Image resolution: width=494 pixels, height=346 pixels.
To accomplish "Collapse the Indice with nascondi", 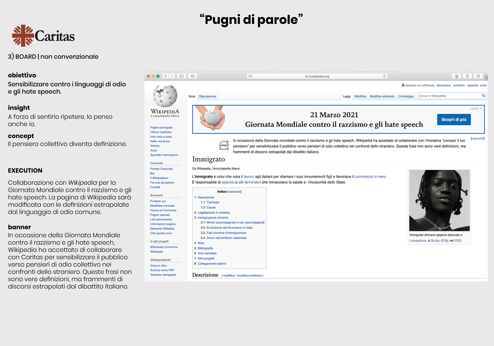I will click(x=234, y=192).
